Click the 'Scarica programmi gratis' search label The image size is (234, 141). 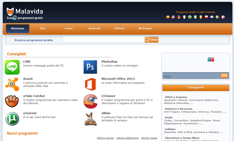[33, 40]
